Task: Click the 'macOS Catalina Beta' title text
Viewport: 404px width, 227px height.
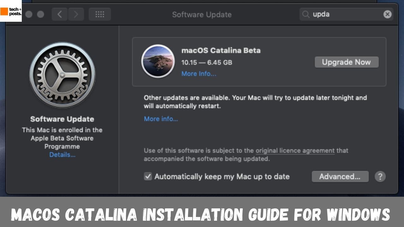Action: pyautogui.click(x=221, y=50)
